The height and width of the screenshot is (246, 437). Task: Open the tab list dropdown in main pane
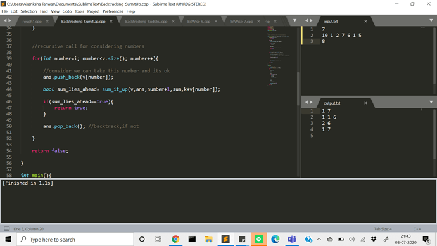pyautogui.click(x=294, y=20)
